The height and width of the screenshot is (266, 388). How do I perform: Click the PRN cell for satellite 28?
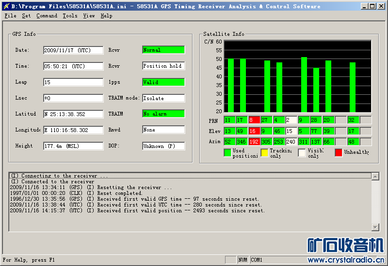(x=316, y=120)
